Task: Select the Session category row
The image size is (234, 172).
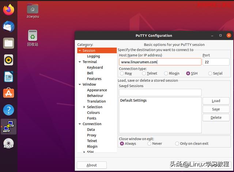Action: pyautogui.click(x=97, y=51)
